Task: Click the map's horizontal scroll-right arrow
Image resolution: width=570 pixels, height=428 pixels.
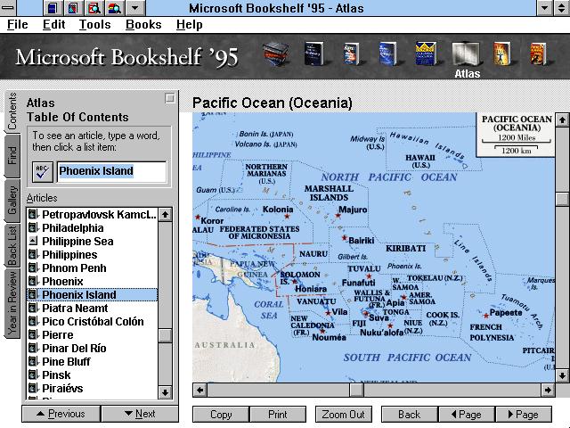Action: click(547, 391)
